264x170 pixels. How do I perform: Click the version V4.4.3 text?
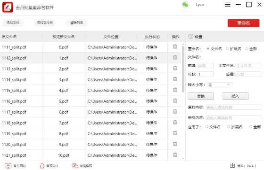pos(251,166)
